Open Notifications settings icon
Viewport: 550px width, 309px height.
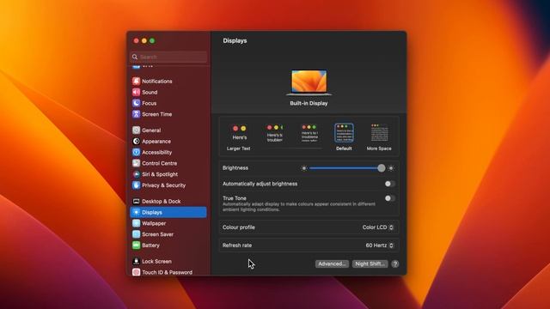tap(136, 82)
